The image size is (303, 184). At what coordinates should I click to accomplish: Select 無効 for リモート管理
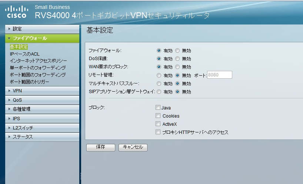[x=177, y=75]
